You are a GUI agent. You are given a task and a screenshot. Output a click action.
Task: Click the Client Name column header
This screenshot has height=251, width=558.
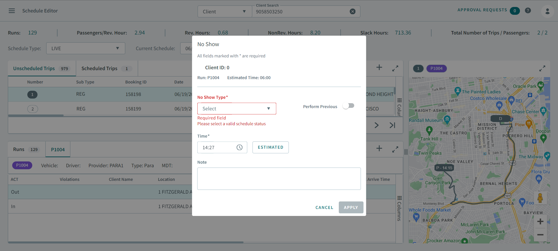coord(121,179)
